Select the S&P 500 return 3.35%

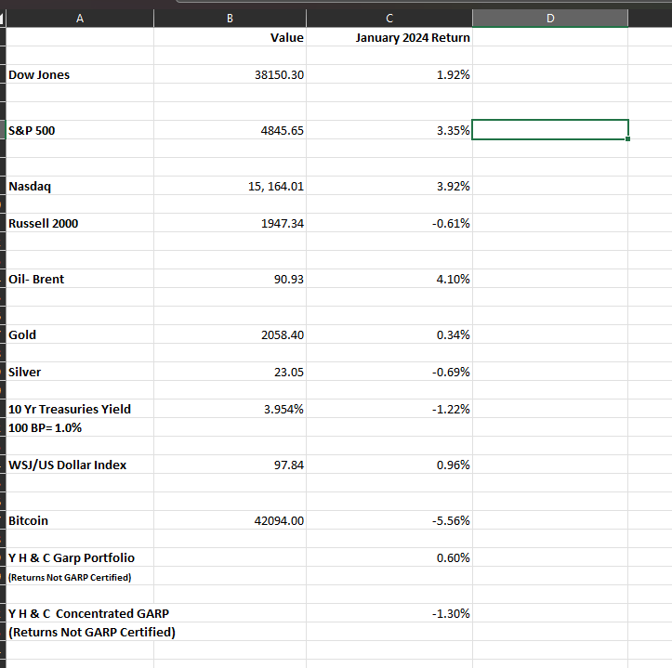[389, 130]
